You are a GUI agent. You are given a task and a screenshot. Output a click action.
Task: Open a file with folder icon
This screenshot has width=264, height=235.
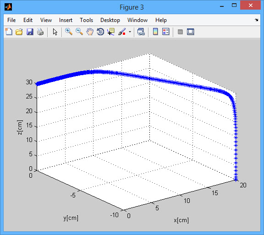(19, 32)
